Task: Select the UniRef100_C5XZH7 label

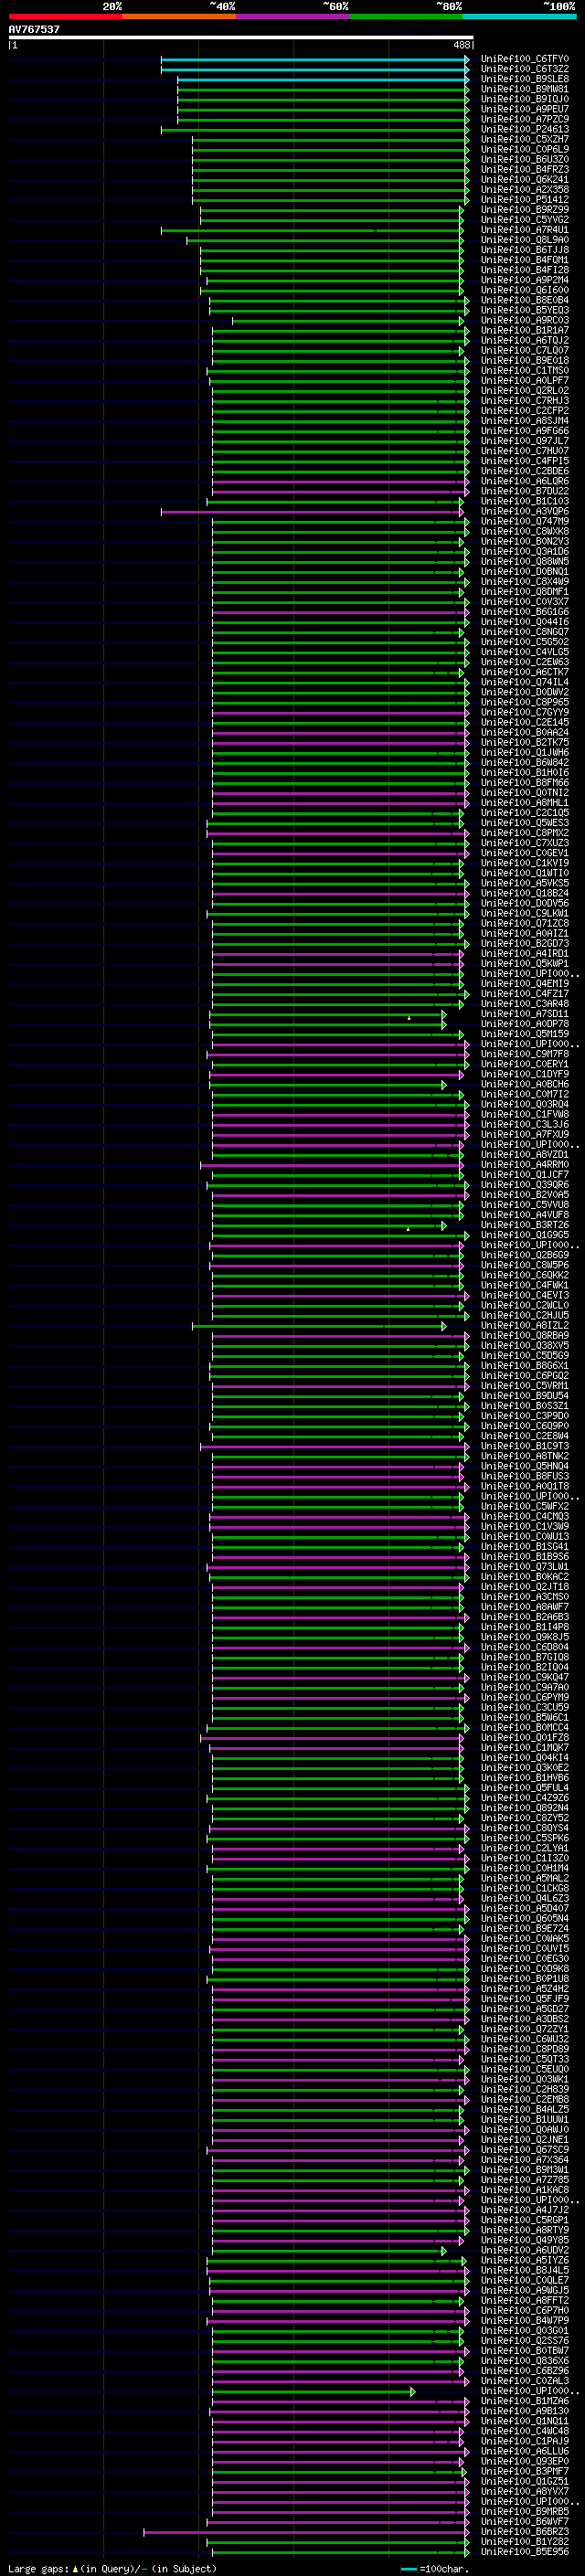Action: pos(524,139)
